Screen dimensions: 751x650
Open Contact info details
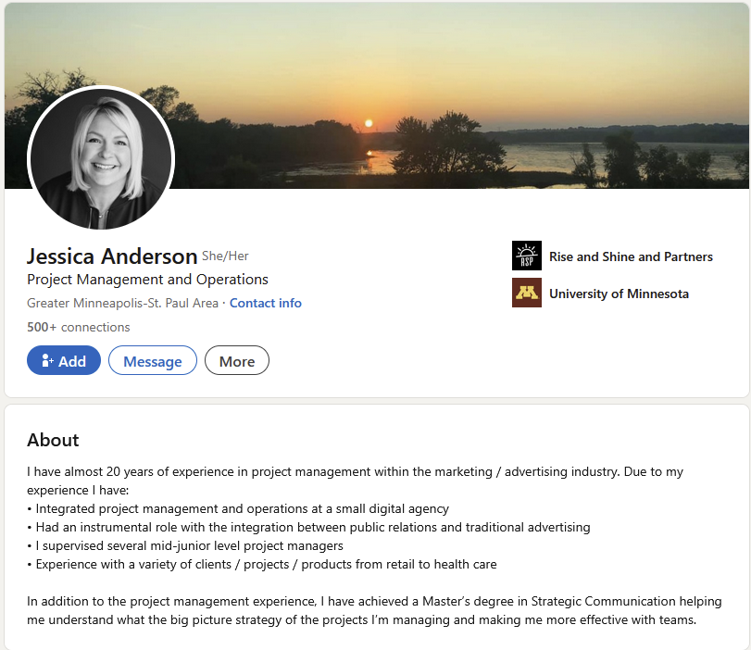coord(266,303)
